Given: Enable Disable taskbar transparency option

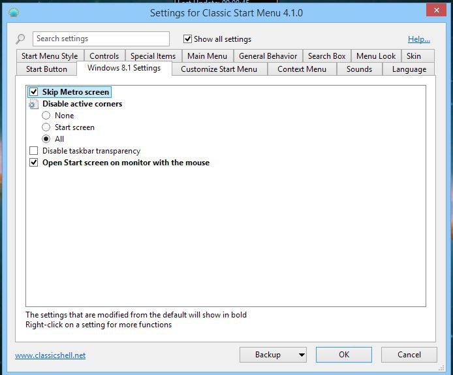Looking at the screenshot, I should 34,151.
